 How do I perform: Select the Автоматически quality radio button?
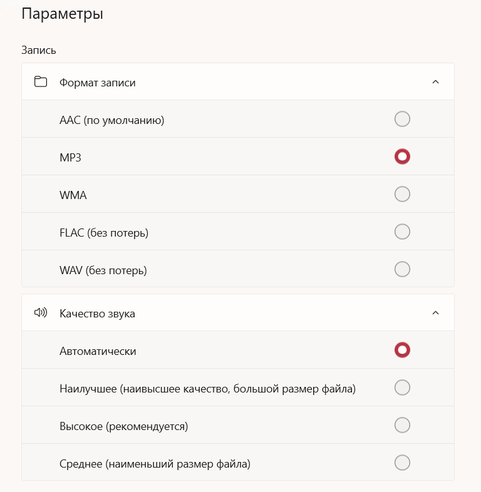(x=402, y=350)
